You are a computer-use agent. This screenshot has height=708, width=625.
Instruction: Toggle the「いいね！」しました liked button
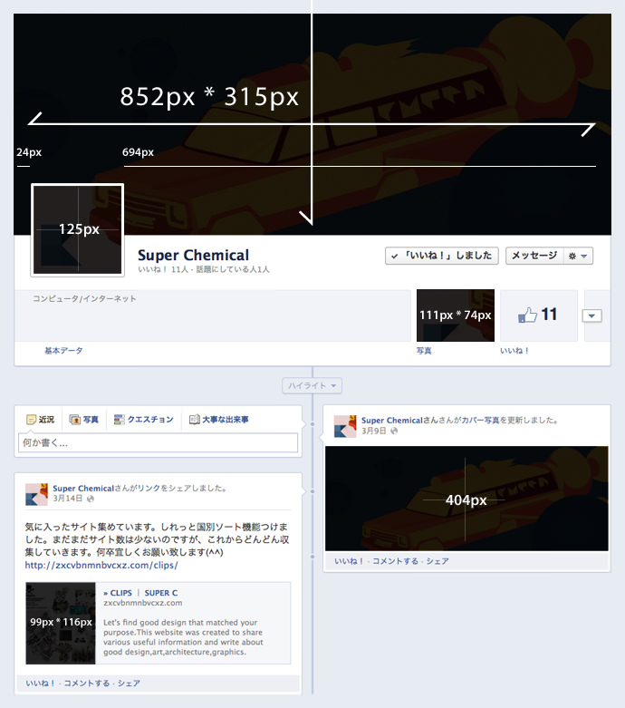[x=442, y=257]
